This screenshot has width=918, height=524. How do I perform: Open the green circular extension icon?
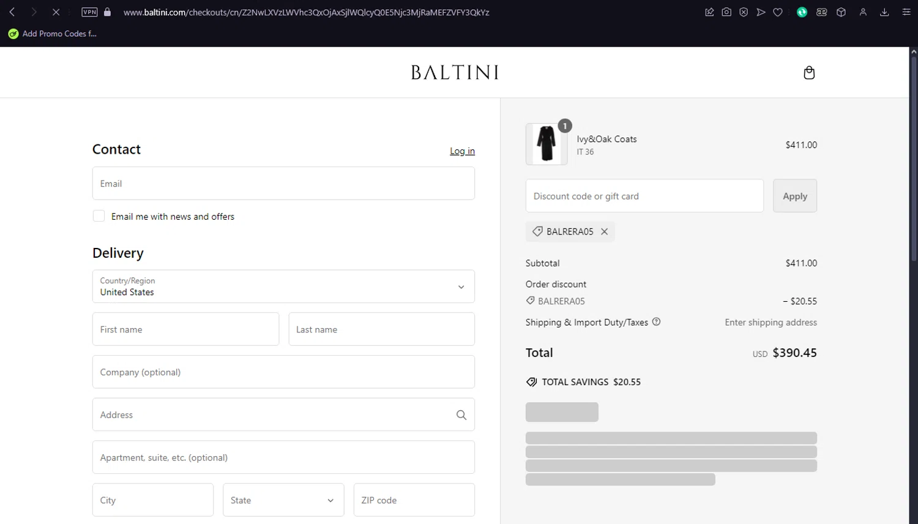[802, 12]
